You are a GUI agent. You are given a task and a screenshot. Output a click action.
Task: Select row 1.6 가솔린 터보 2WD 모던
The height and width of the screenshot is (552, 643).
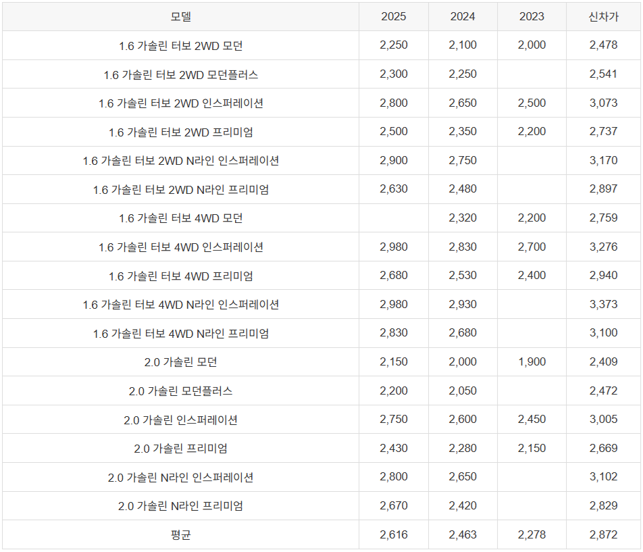(321, 45)
